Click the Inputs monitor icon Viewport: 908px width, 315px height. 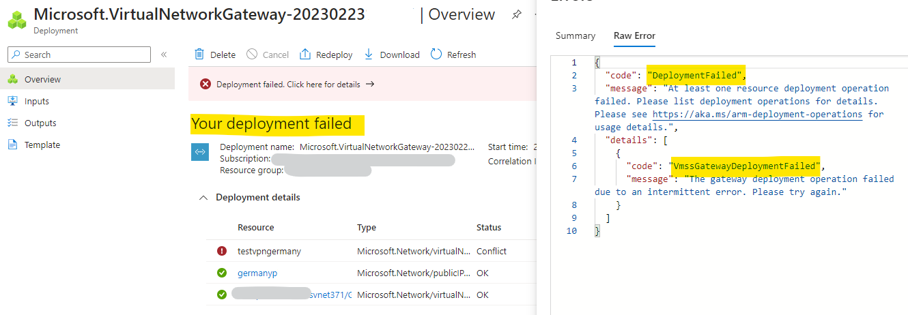[12, 101]
